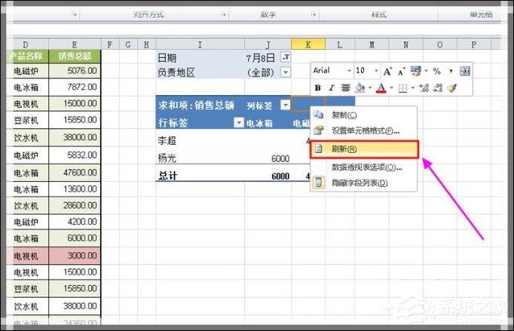This screenshot has width=514, height=331.
Task: Select column K header
Action: pyautogui.click(x=308, y=44)
